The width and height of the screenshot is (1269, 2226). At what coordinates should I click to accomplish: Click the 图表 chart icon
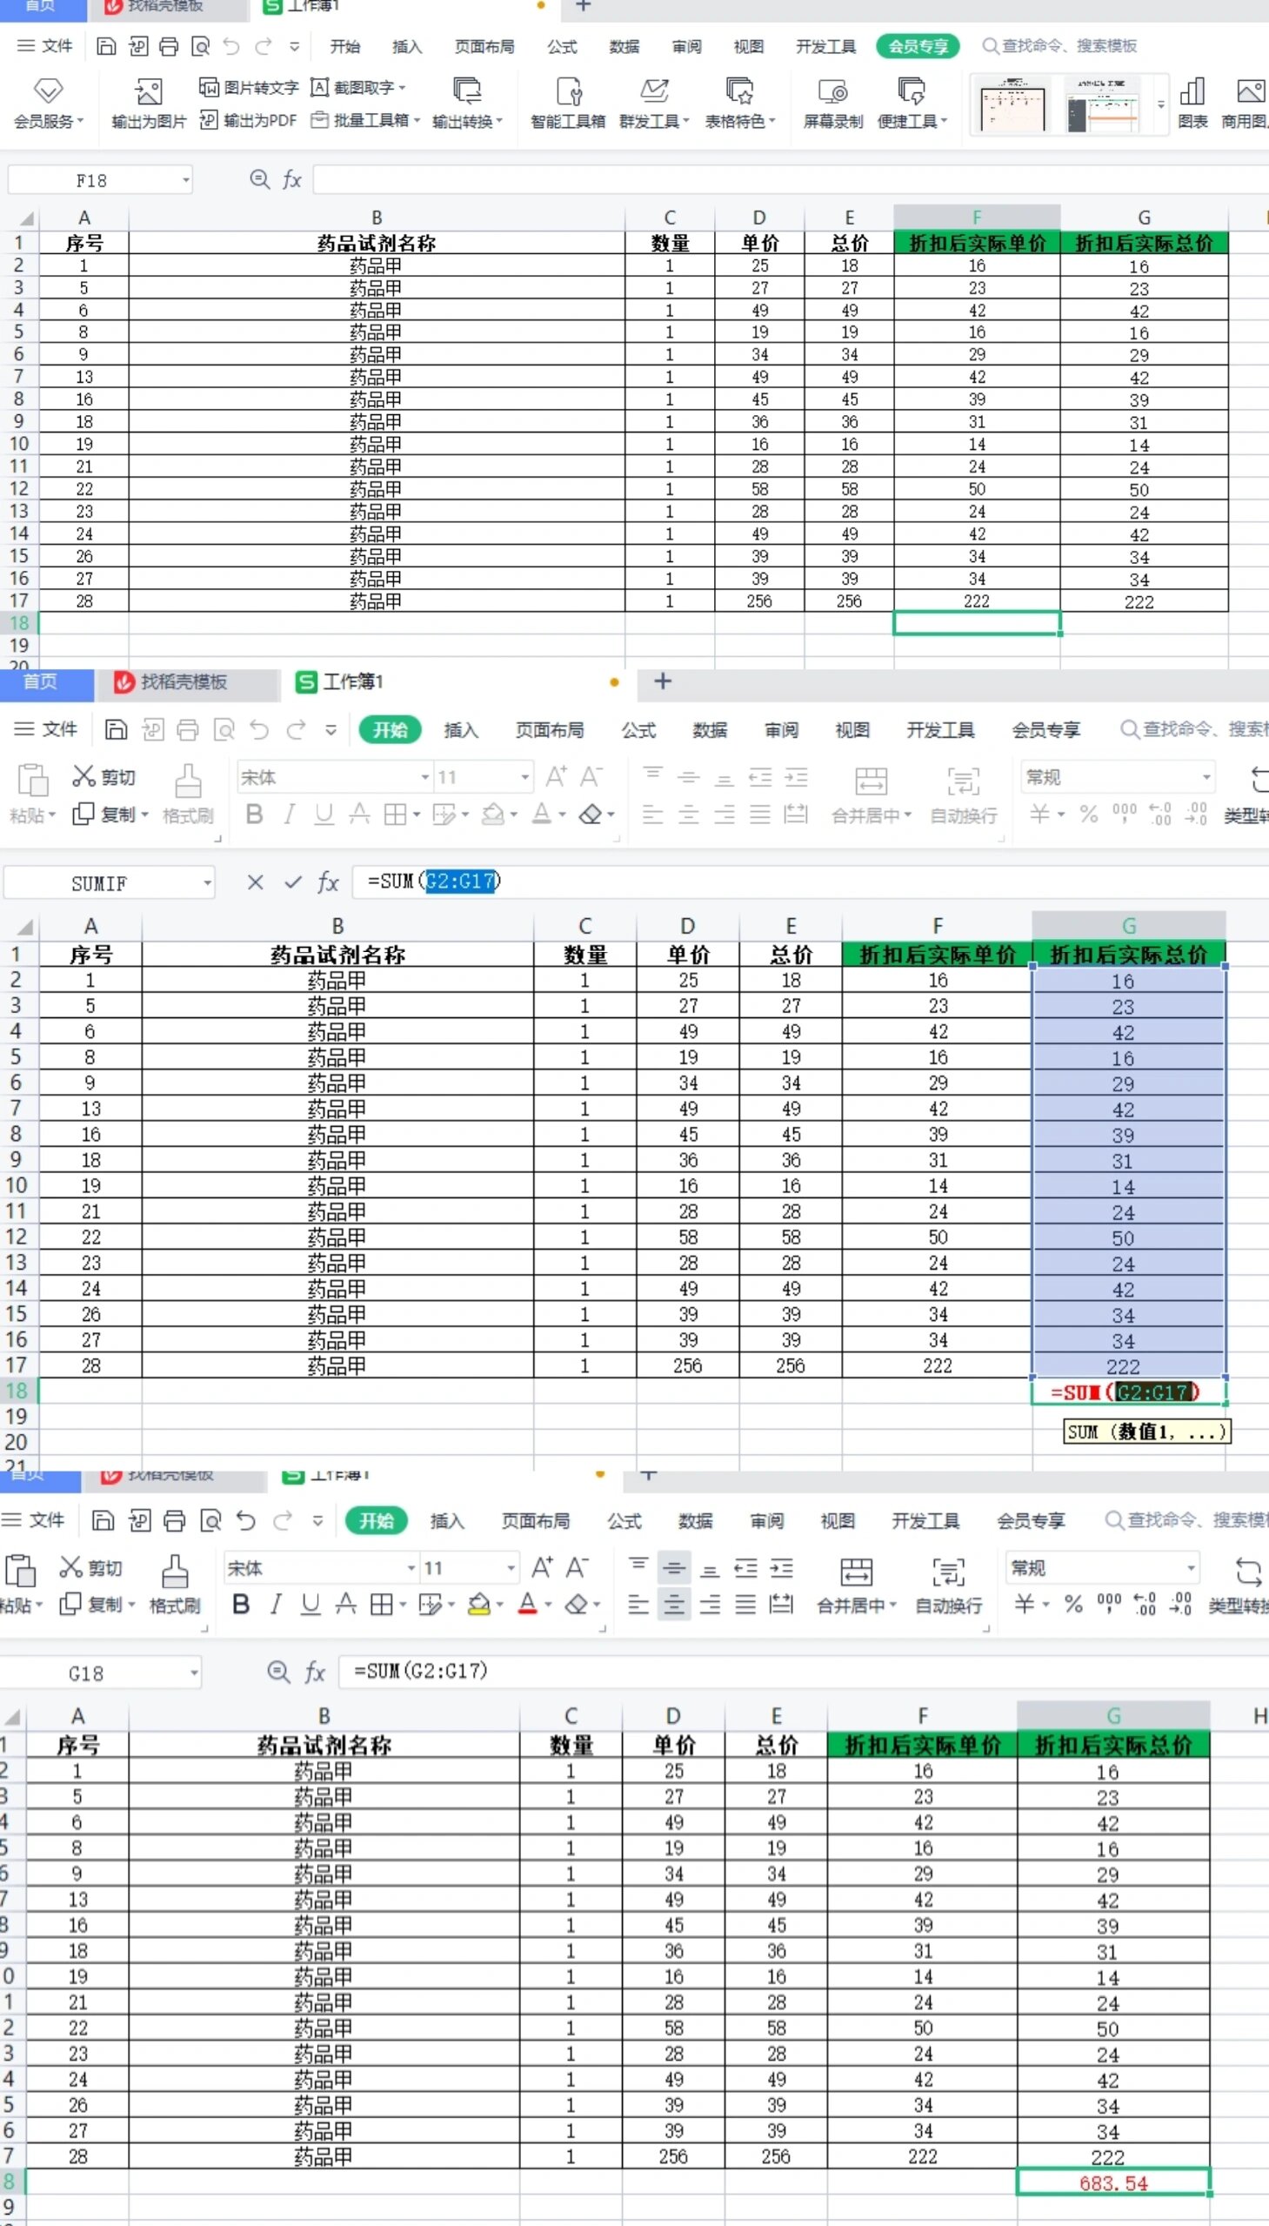[x=1192, y=103]
